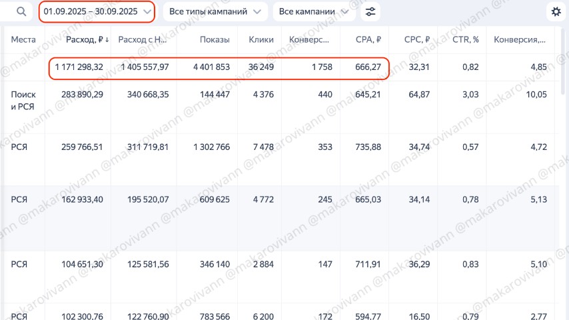Click the 'Расход с Н…' column header
Screen dimensions: 569x320
click(143, 40)
